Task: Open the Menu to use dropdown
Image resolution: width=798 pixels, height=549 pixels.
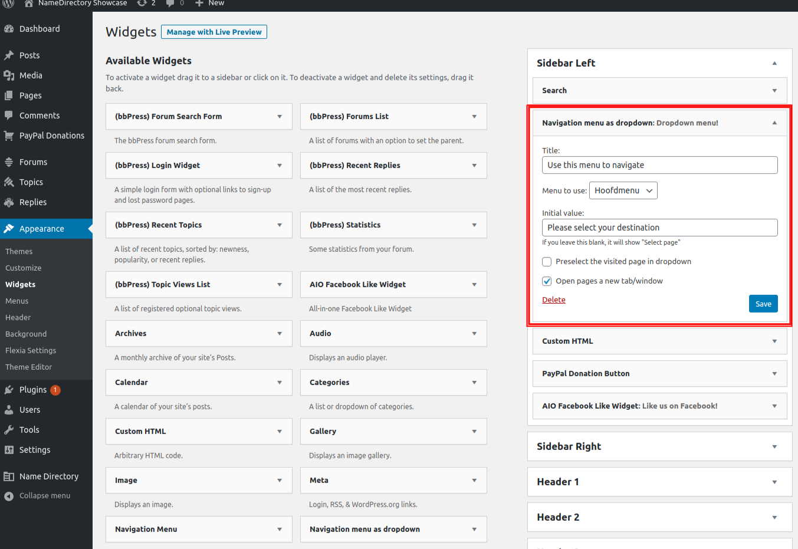Action: (x=623, y=190)
